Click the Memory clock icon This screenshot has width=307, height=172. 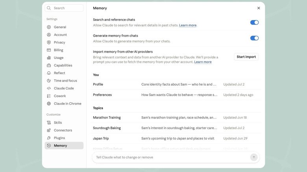49,145
